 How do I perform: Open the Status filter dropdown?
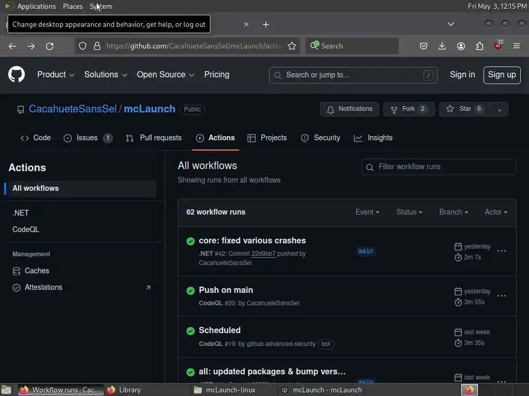point(409,212)
